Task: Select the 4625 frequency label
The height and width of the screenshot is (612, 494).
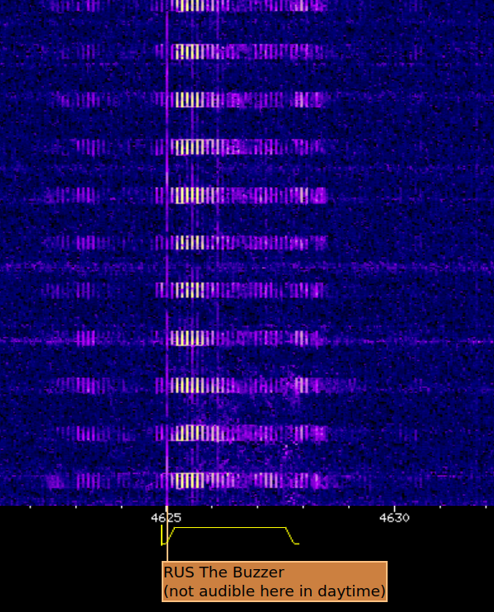Action: [x=166, y=518]
